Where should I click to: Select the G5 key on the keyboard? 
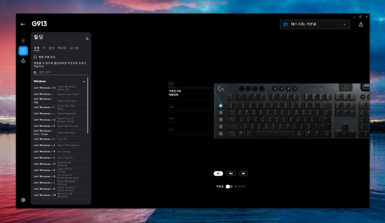pyautogui.click(x=220, y=134)
